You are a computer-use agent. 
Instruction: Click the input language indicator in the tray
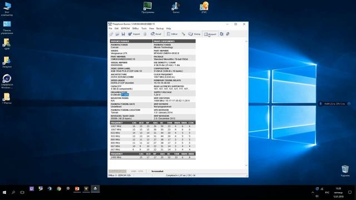pos(327,192)
